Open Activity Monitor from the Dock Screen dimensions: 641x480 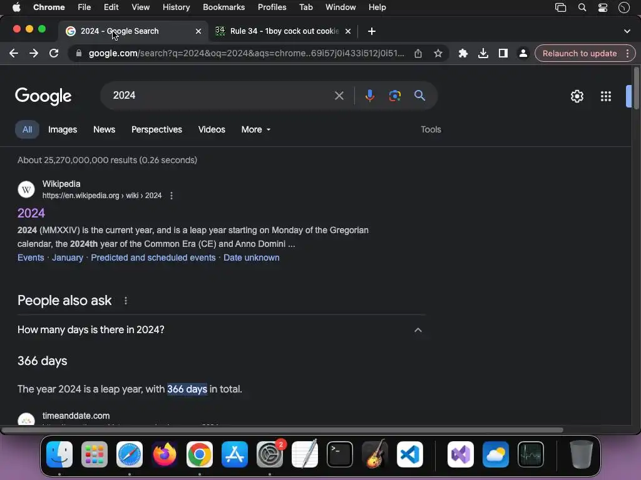click(531, 454)
